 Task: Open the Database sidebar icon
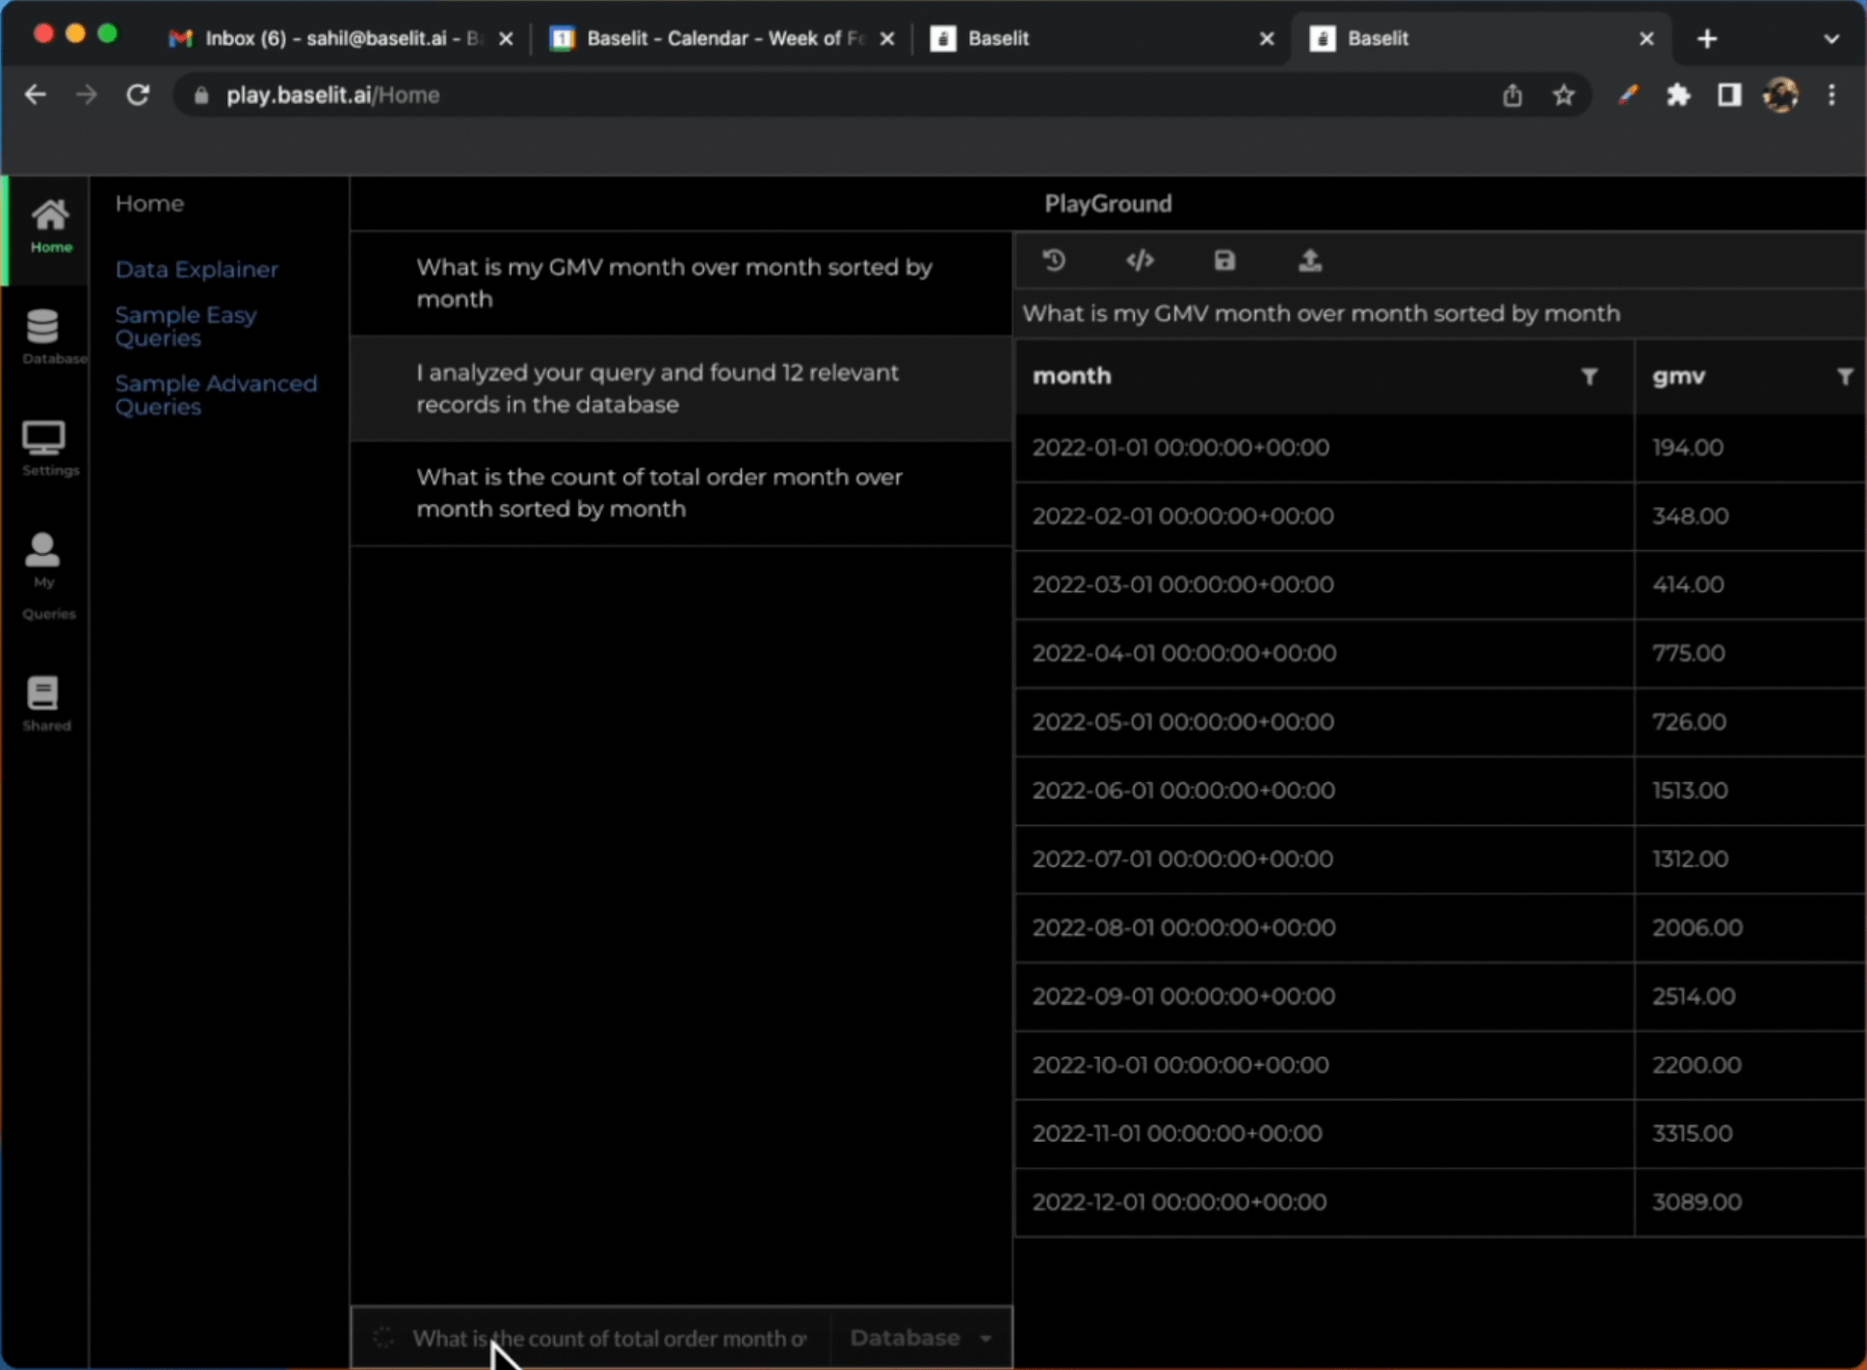tap(43, 335)
